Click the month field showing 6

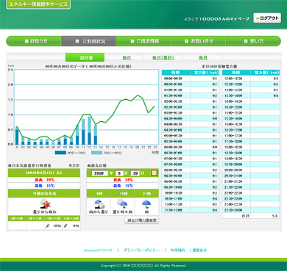(119, 173)
